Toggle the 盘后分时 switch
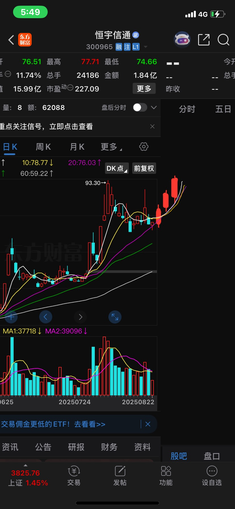 click(x=140, y=107)
